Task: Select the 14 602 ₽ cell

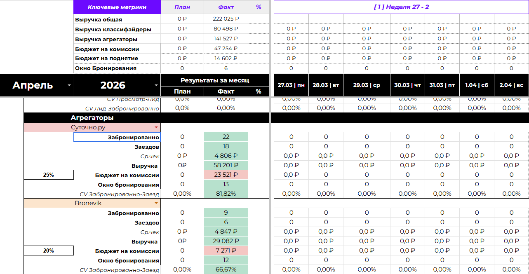Action: (226, 59)
